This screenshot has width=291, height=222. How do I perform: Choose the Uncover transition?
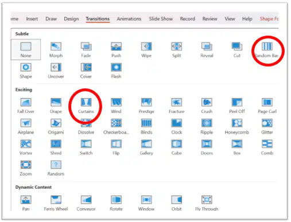pyautogui.click(x=56, y=71)
